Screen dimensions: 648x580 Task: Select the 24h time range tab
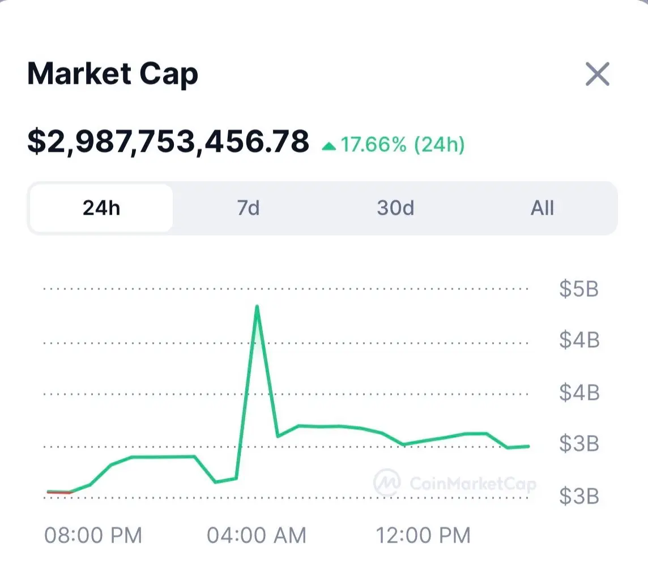[x=101, y=208]
